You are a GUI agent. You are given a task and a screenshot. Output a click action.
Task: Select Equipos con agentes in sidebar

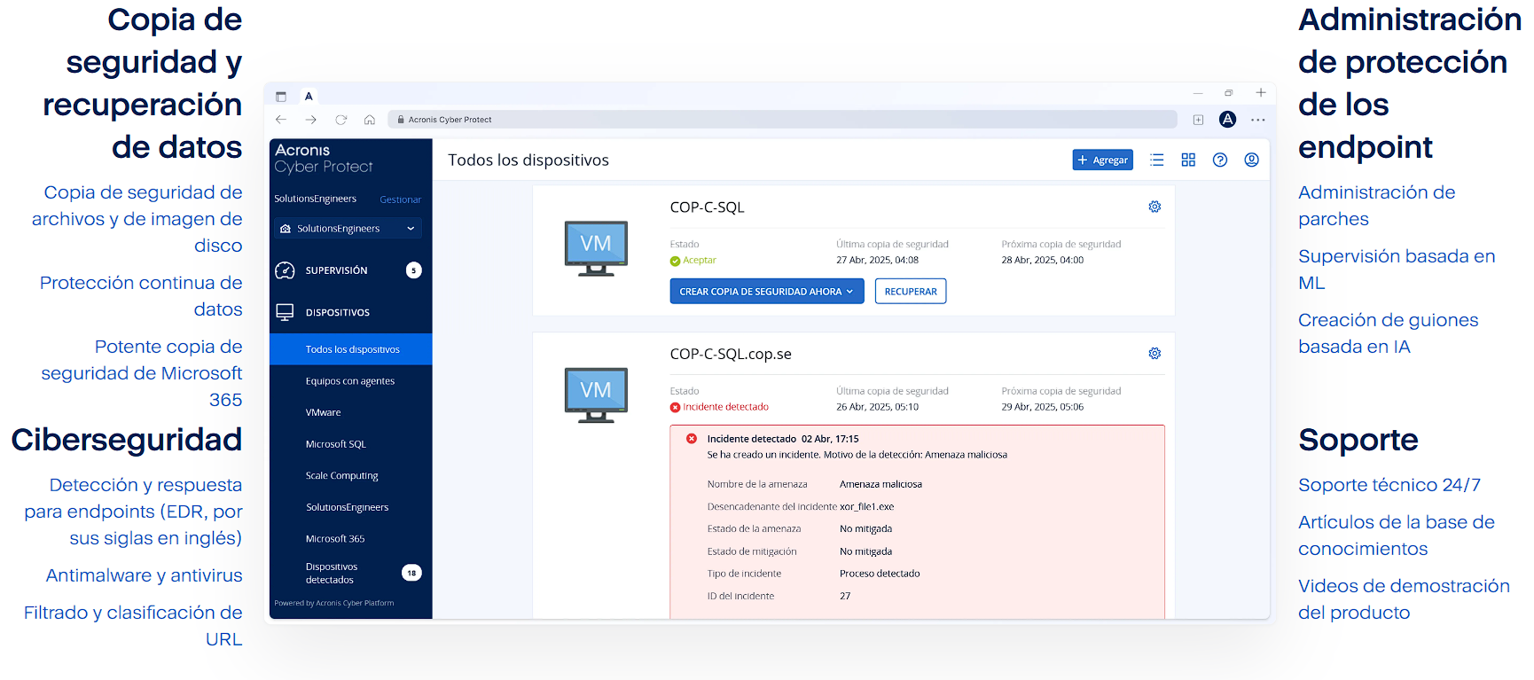349,381
